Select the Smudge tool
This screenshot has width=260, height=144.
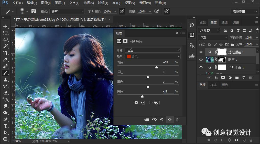5,106
